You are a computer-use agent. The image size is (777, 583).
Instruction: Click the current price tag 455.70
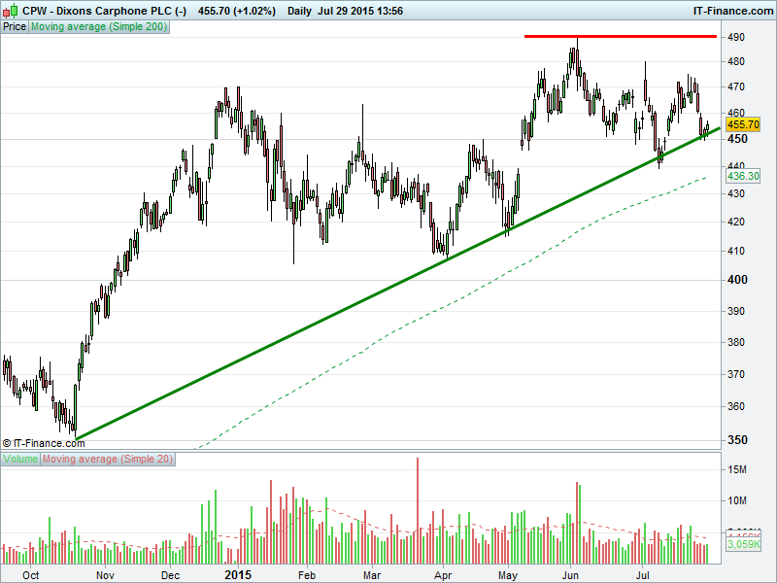[742, 125]
